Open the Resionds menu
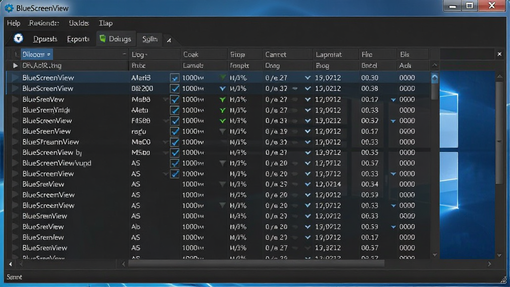This screenshot has width=510, height=287. (44, 23)
